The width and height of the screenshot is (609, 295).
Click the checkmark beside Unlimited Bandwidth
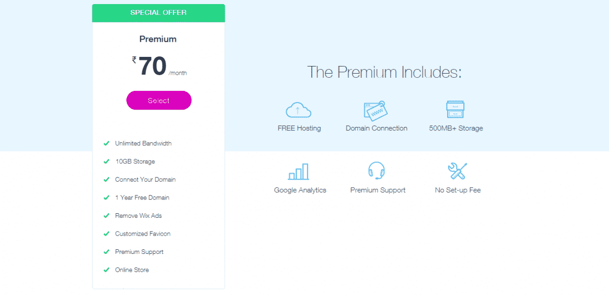tap(106, 143)
